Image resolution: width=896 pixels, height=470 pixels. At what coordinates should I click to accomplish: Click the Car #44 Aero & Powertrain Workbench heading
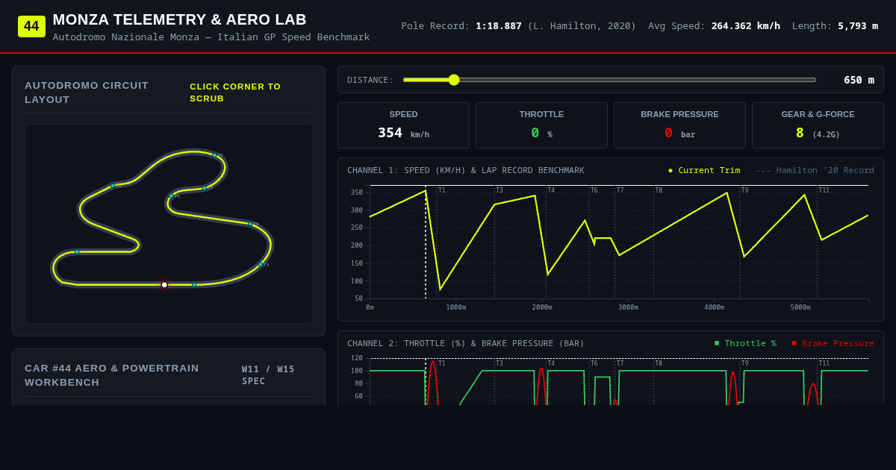pyautogui.click(x=112, y=375)
